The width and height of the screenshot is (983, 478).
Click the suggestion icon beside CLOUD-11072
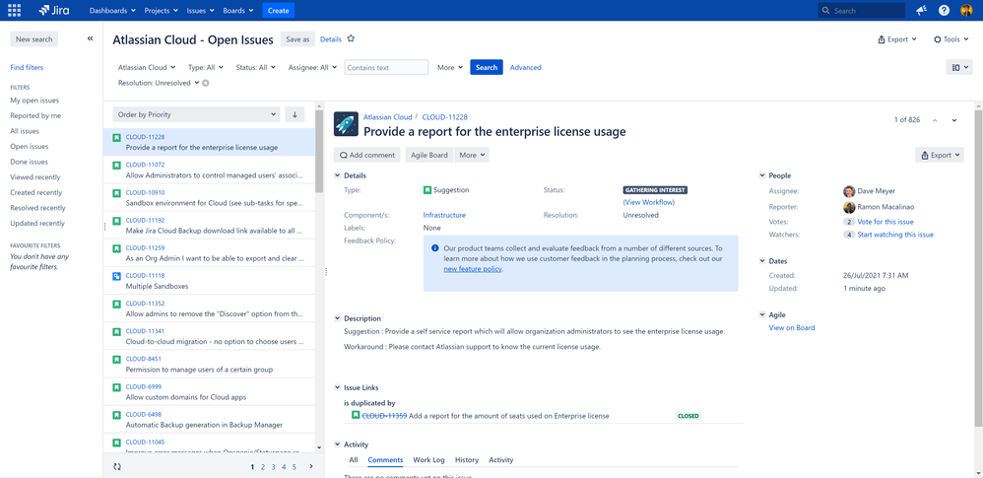116,165
